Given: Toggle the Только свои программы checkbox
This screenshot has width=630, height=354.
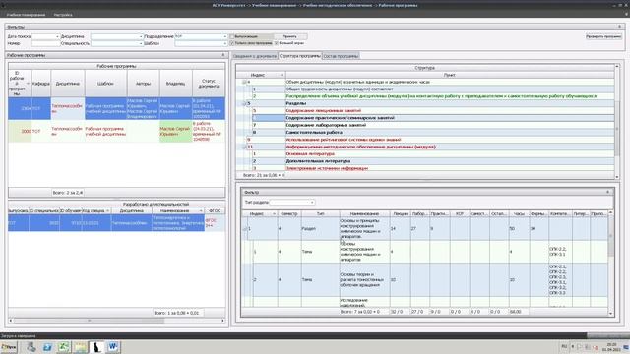Looking at the screenshot, I should click(x=232, y=43).
